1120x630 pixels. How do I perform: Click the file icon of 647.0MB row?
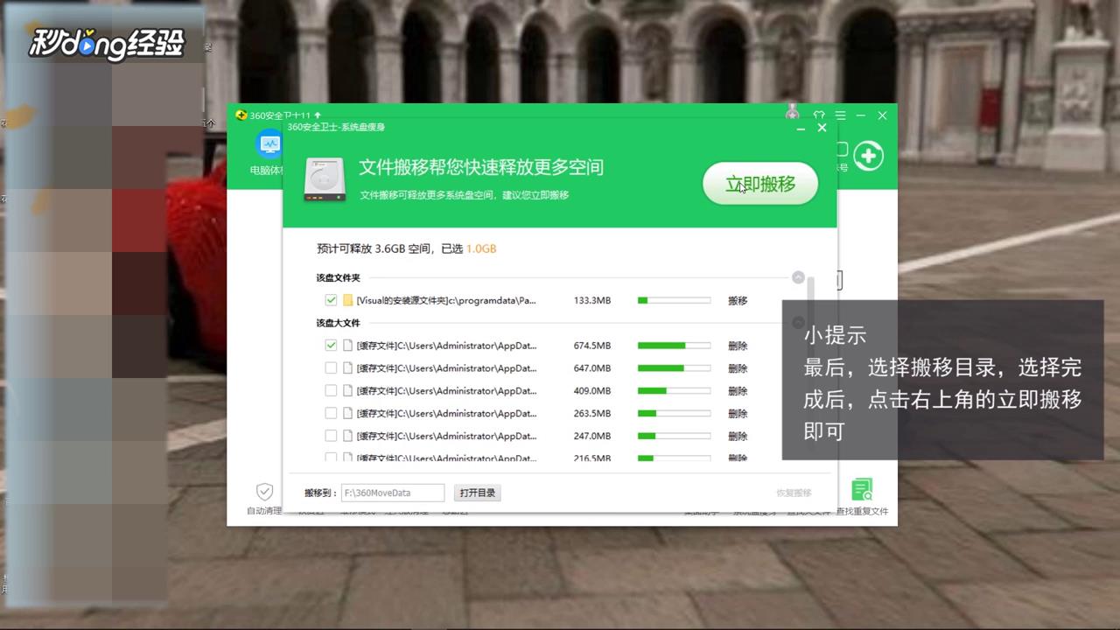(347, 368)
